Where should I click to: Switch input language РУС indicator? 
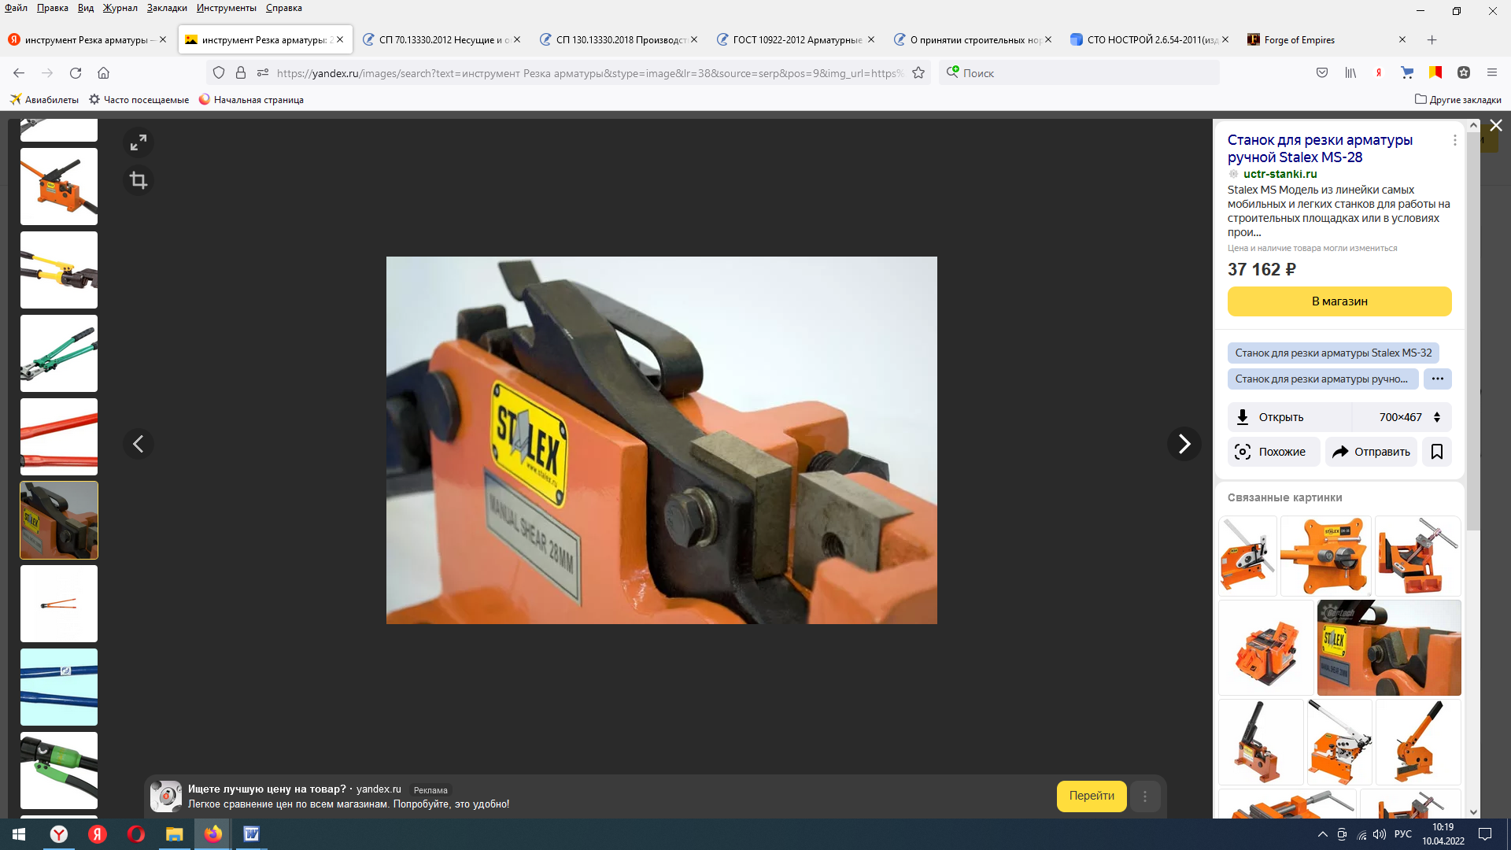point(1403,834)
